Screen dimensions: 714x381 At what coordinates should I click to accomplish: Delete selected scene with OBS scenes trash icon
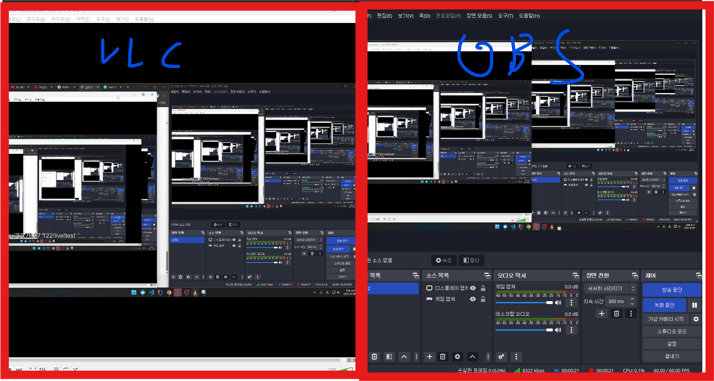coord(374,357)
